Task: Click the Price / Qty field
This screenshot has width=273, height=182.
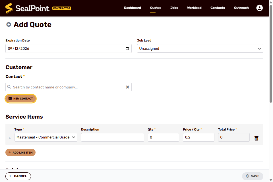Action: (x=198, y=137)
